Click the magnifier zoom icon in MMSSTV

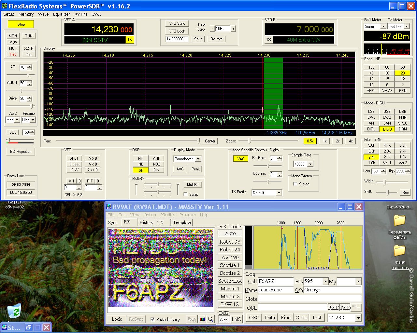tap(210, 319)
